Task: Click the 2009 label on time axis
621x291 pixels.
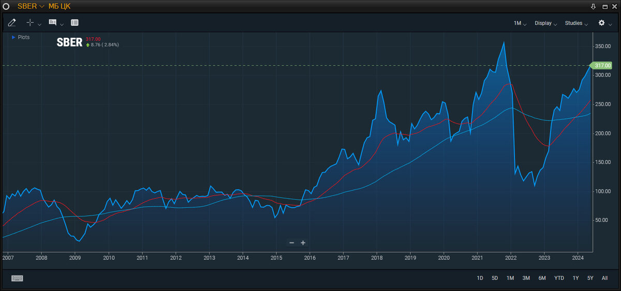Action: click(x=75, y=257)
